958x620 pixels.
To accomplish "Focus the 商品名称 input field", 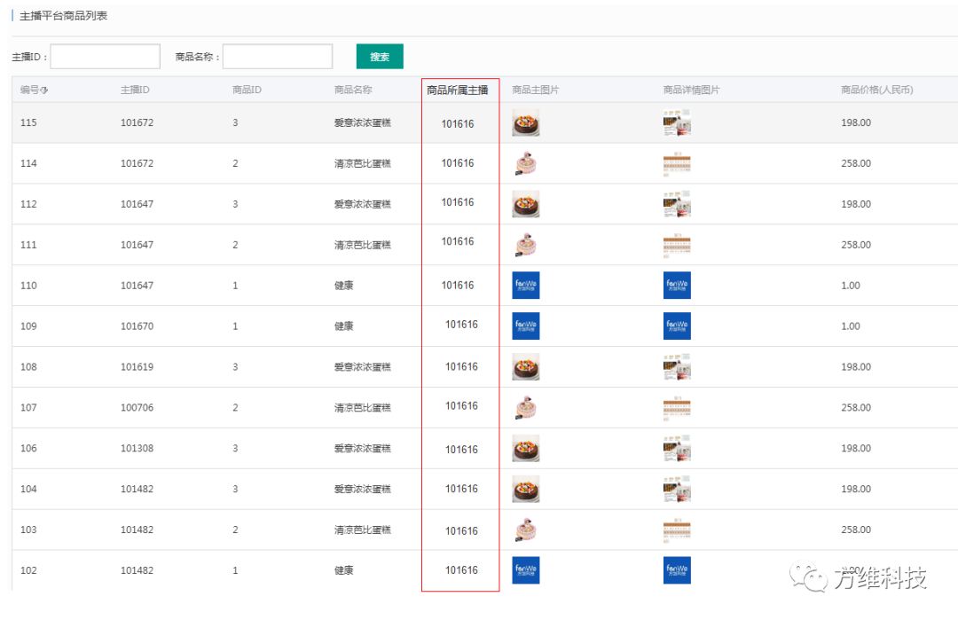I will [x=278, y=57].
